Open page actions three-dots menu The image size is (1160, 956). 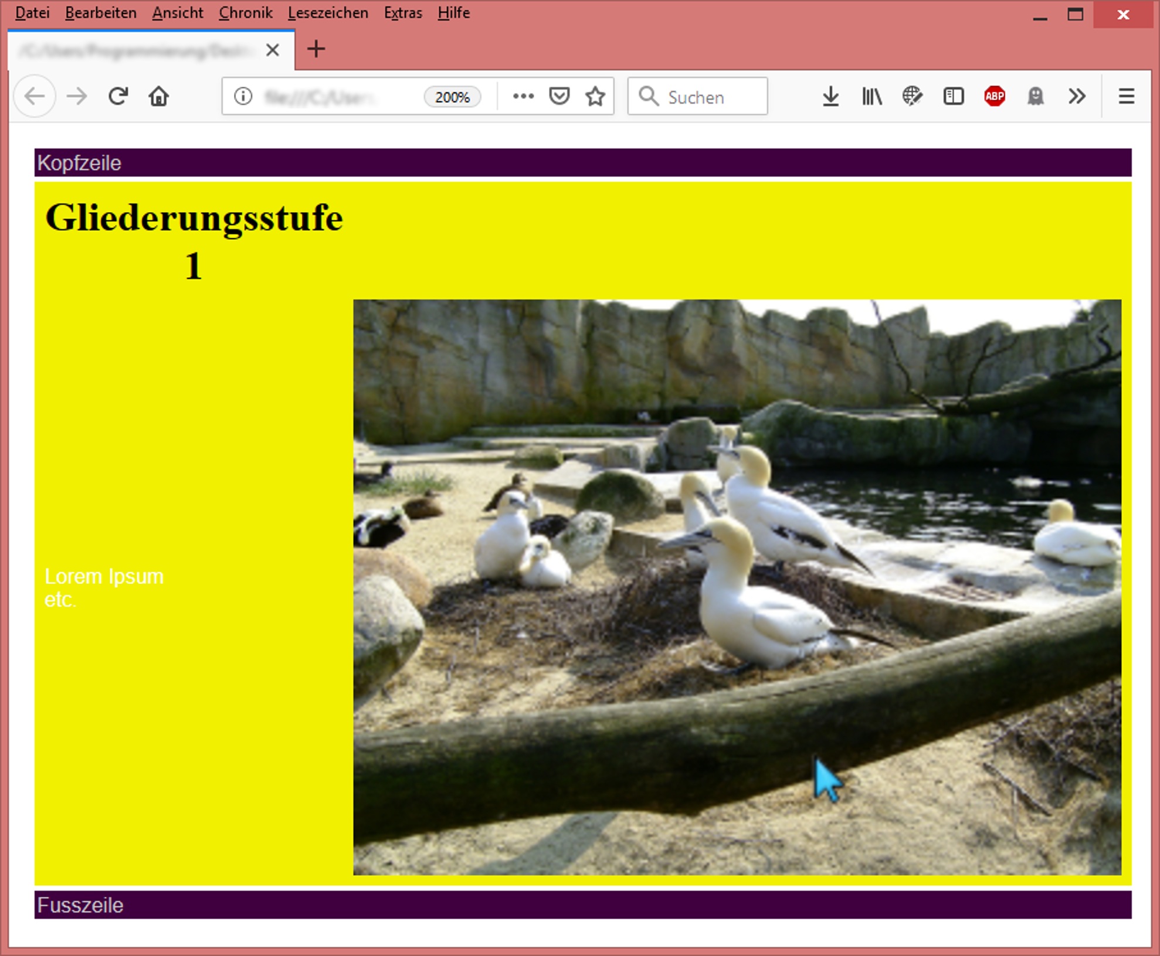pyautogui.click(x=523, y=96)
